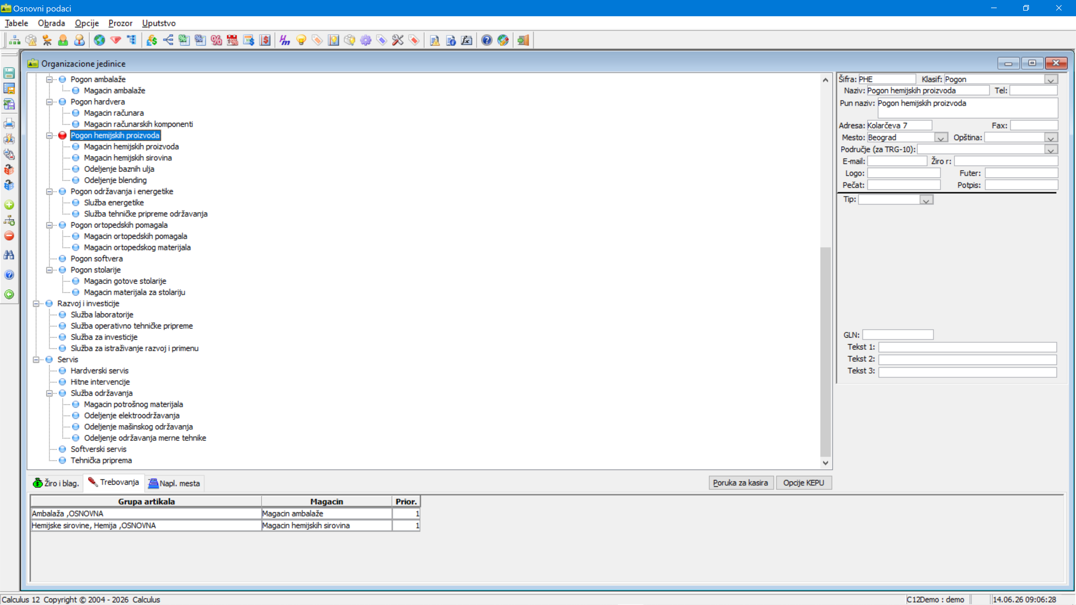The image size is (1076, 605).
Task: Open the Obrada menu
Action: pos(51,23)
